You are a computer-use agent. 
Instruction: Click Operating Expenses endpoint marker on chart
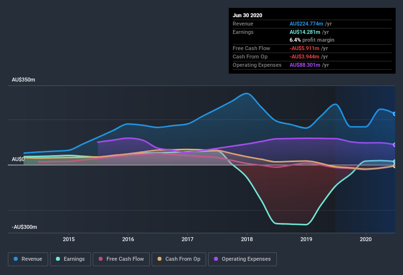395,145
